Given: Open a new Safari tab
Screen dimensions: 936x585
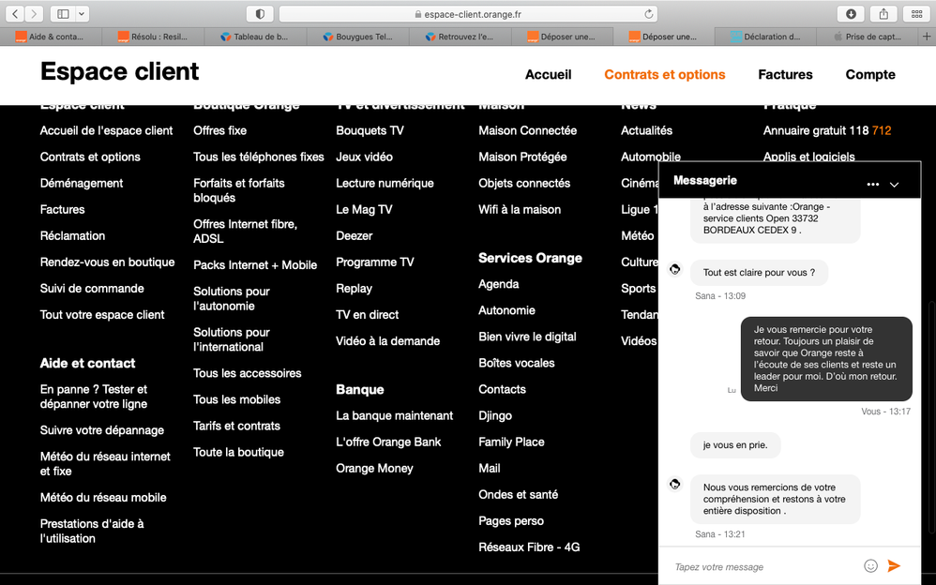Looking at the screenshot, I should [x=926, y=37].
